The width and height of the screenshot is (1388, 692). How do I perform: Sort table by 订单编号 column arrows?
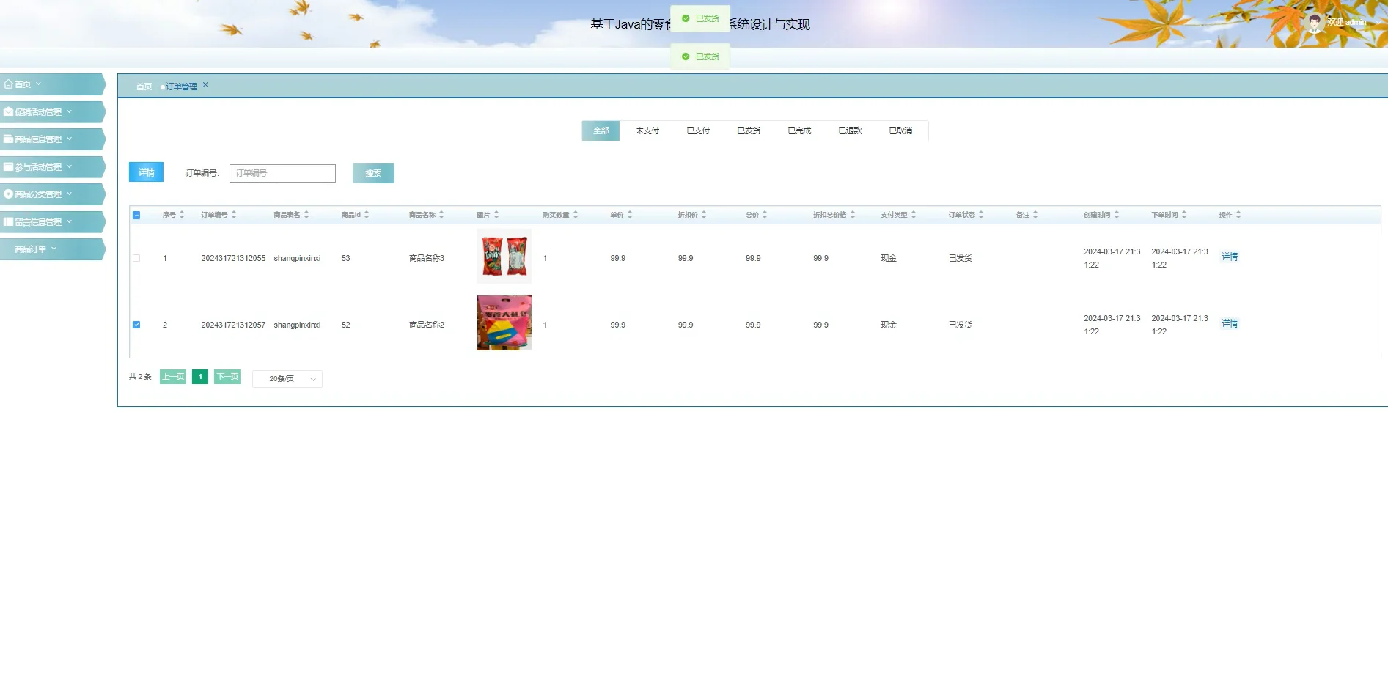pos(234,215)
